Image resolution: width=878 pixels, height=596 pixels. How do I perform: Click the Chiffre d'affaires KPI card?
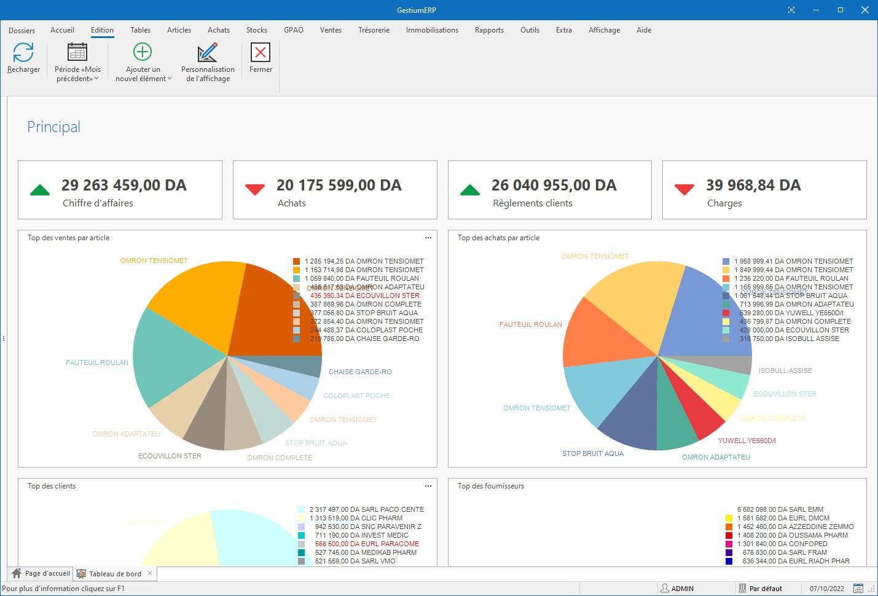(120, 190)
